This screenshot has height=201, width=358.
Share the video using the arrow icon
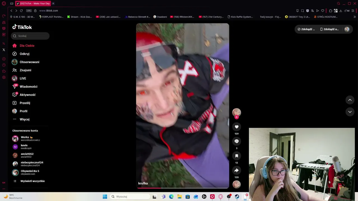click(x=237, y=170)
